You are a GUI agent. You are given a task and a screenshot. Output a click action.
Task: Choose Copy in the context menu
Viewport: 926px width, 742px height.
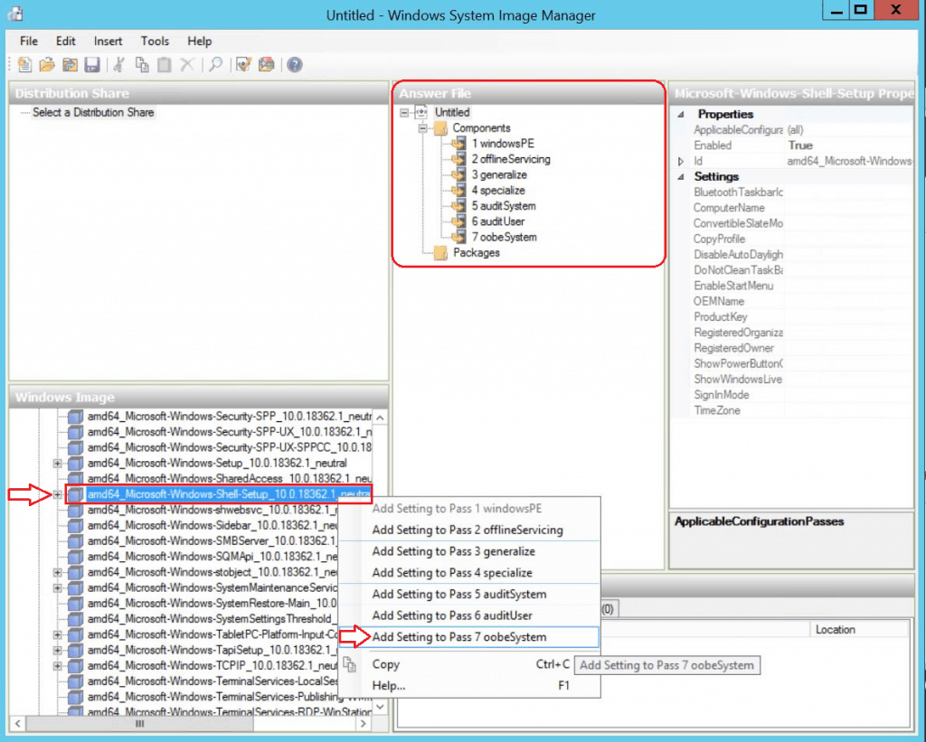pos(469,664)
